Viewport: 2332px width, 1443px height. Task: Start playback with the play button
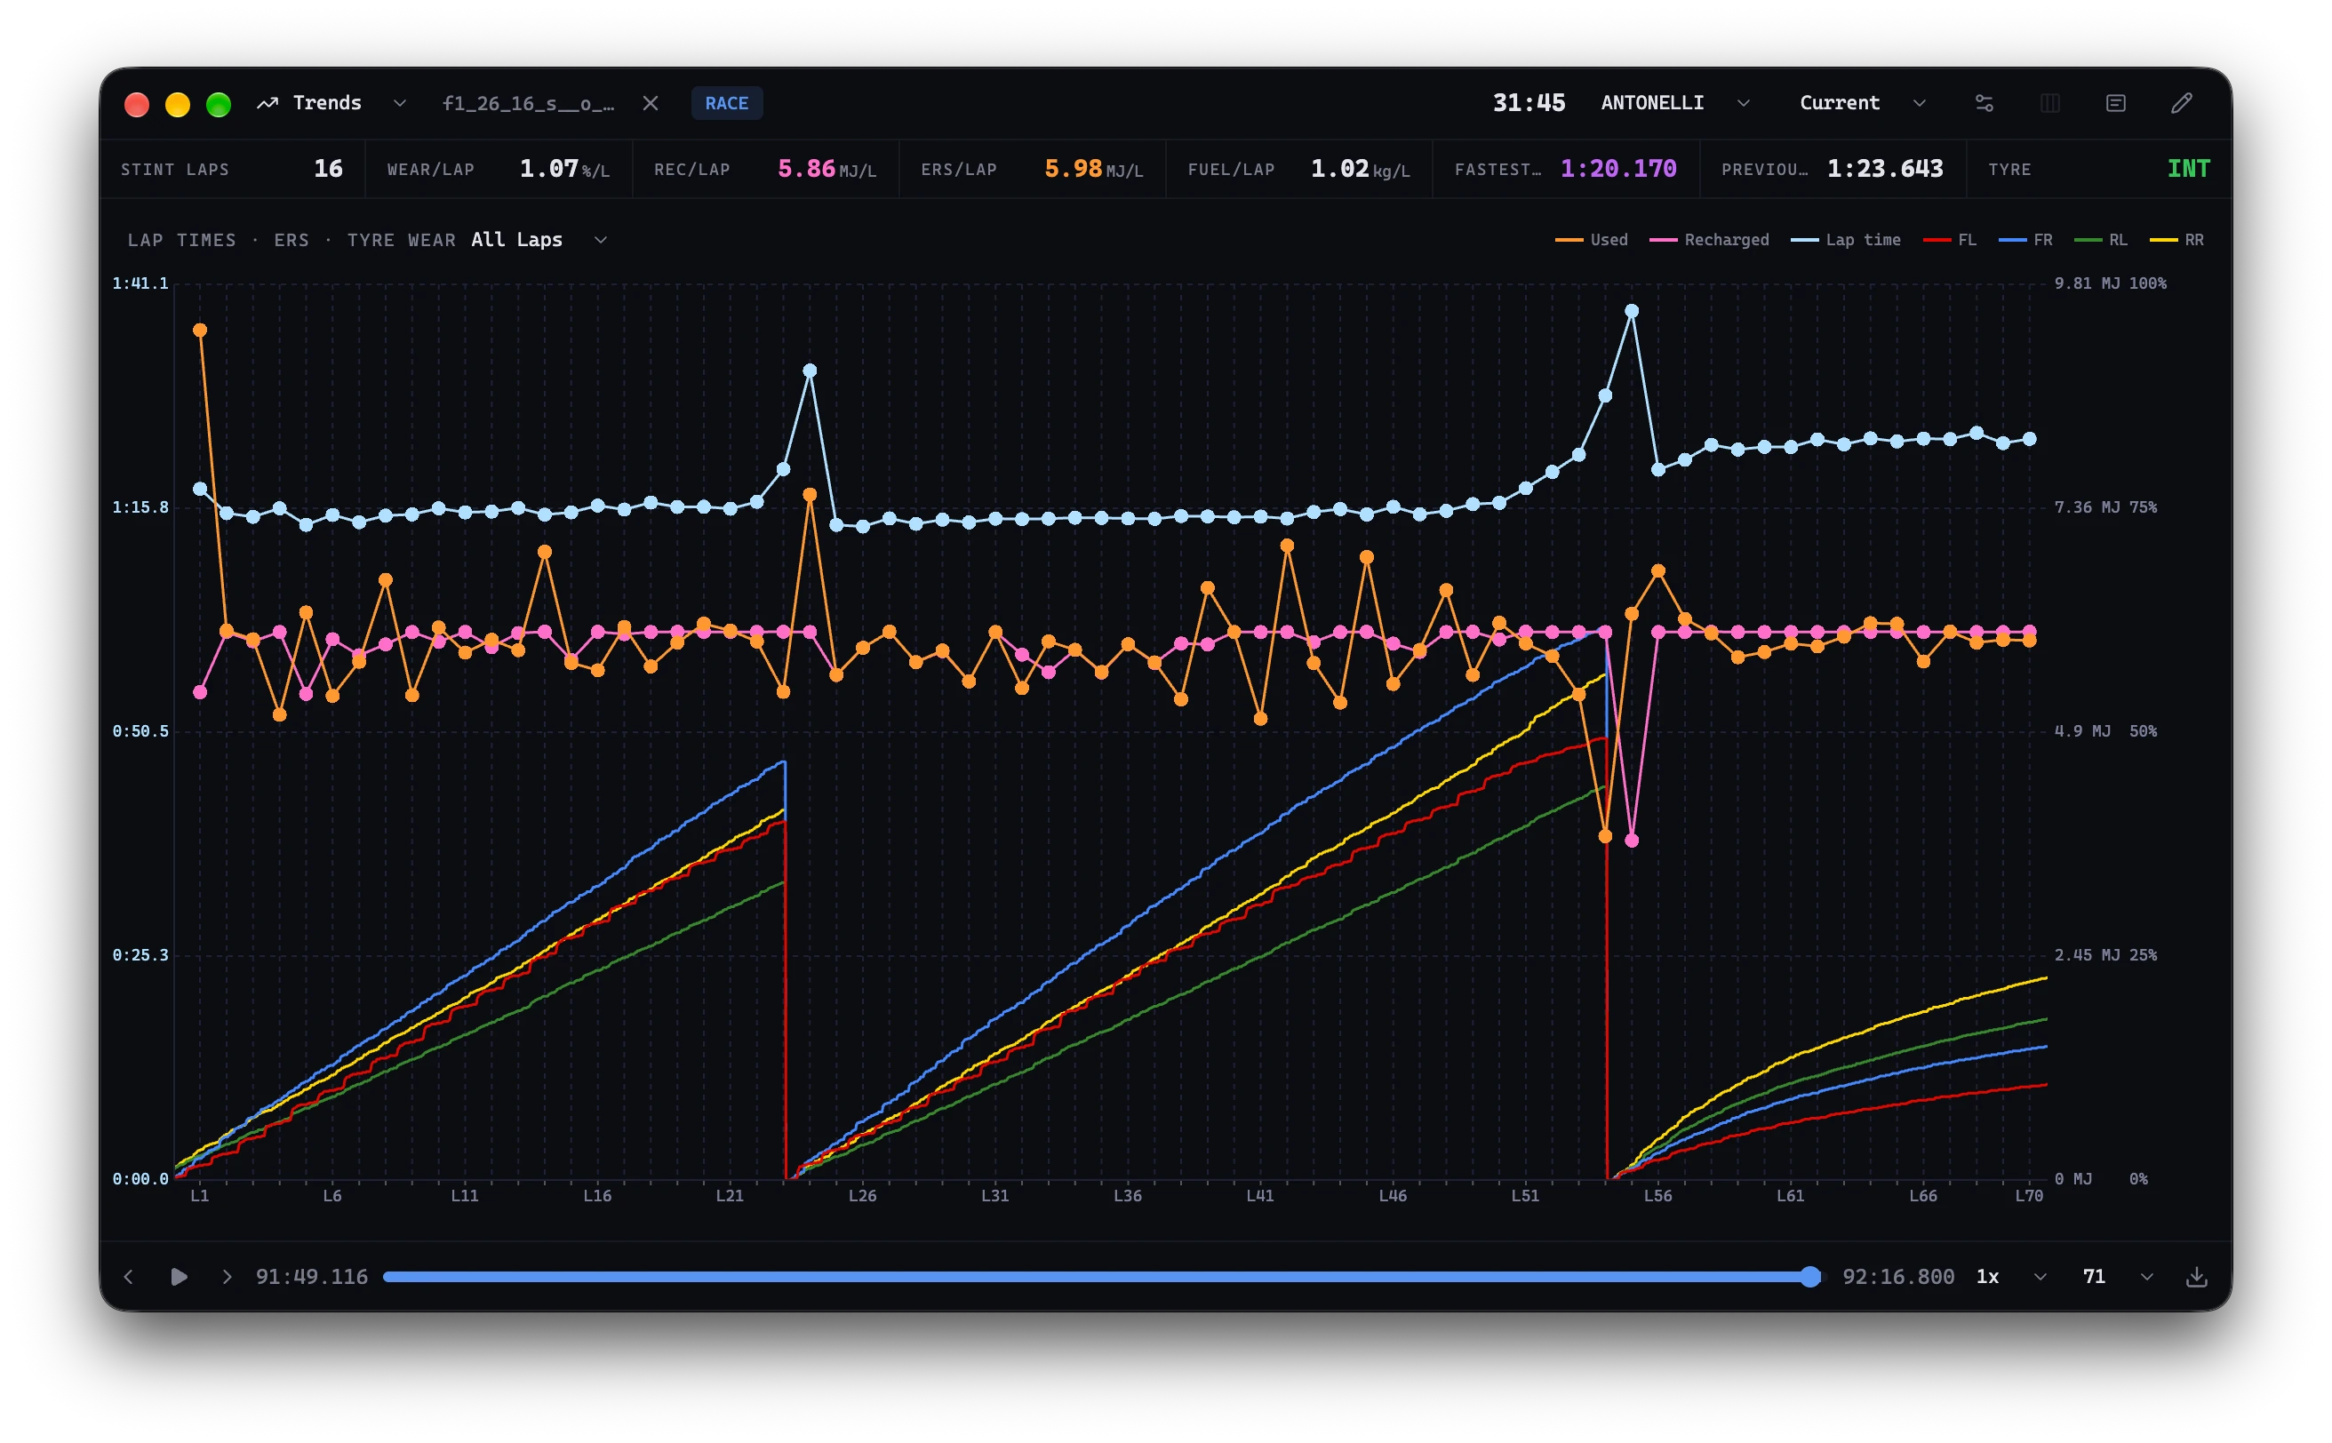tap(179, 1277)
